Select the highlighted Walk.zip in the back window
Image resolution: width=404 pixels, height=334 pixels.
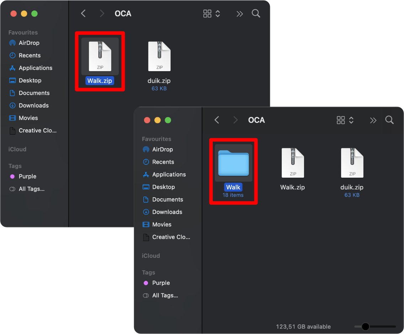pos(100,57)
